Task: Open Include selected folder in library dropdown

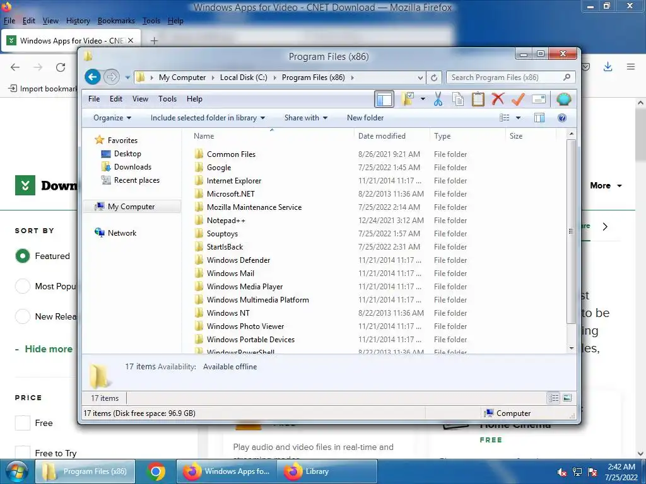Action: pyautogui.click(x=208, y=118)
